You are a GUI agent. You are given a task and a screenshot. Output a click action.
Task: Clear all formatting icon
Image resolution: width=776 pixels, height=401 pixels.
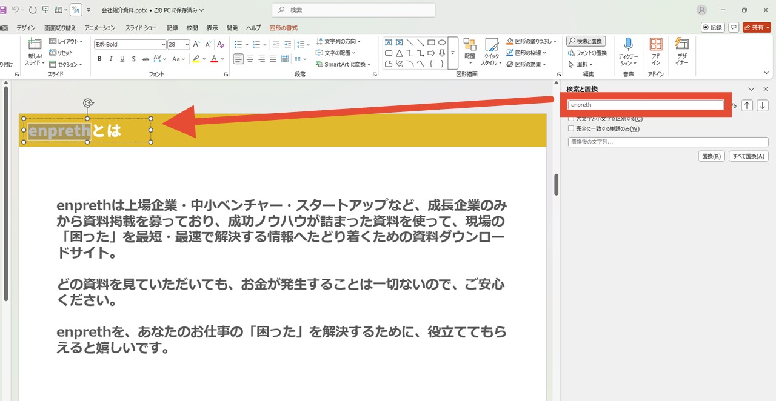[x=221, y=45]
